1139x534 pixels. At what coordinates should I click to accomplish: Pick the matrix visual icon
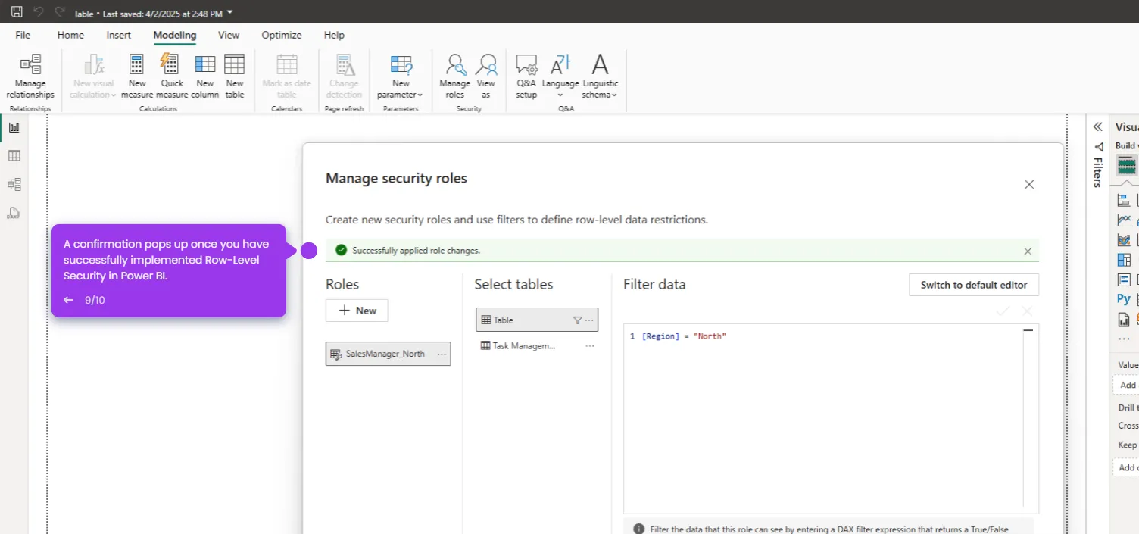click(1124, 260)
